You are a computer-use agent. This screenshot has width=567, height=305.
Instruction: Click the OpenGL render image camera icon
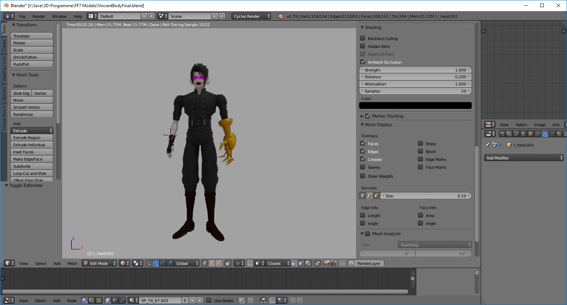pyautogui.click(x=326, y=263)
